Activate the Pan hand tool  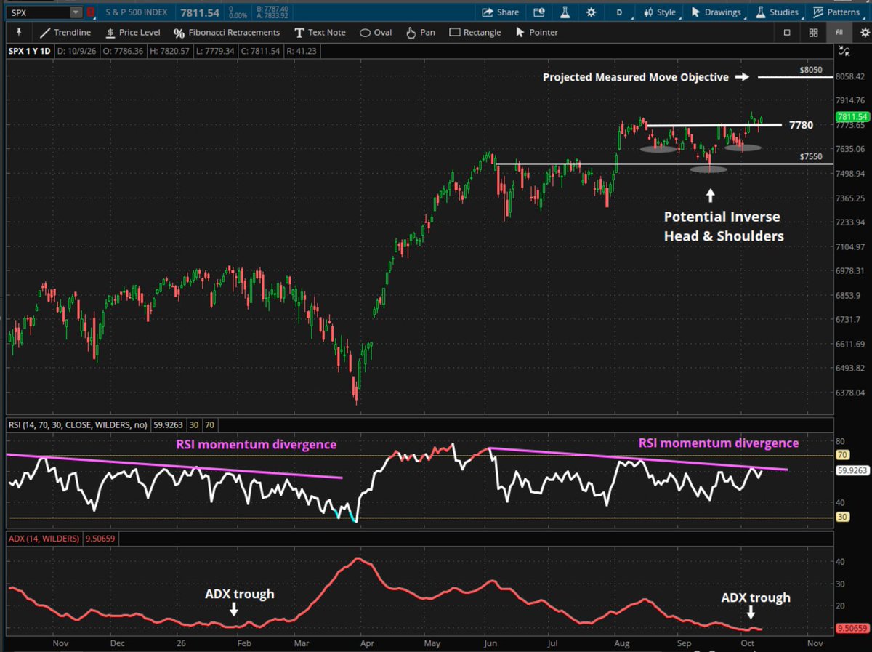point(421,33)
